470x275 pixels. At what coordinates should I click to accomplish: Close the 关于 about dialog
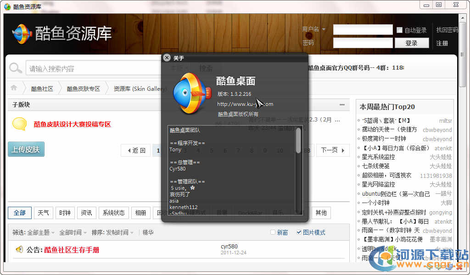tap(167, 58)
